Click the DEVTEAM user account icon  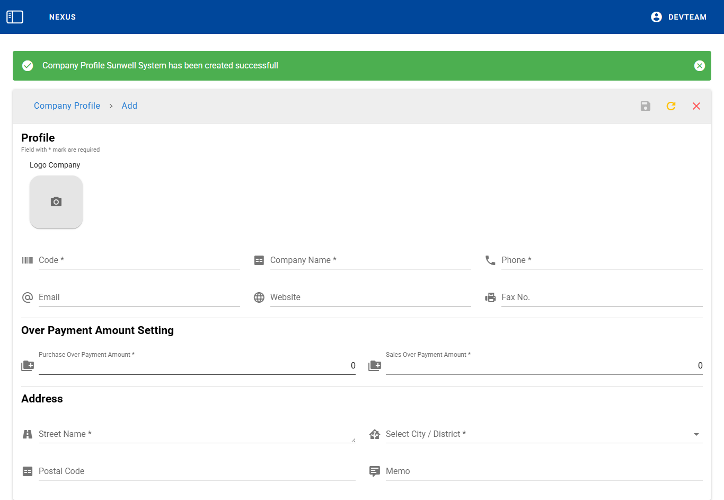(656, 17)
